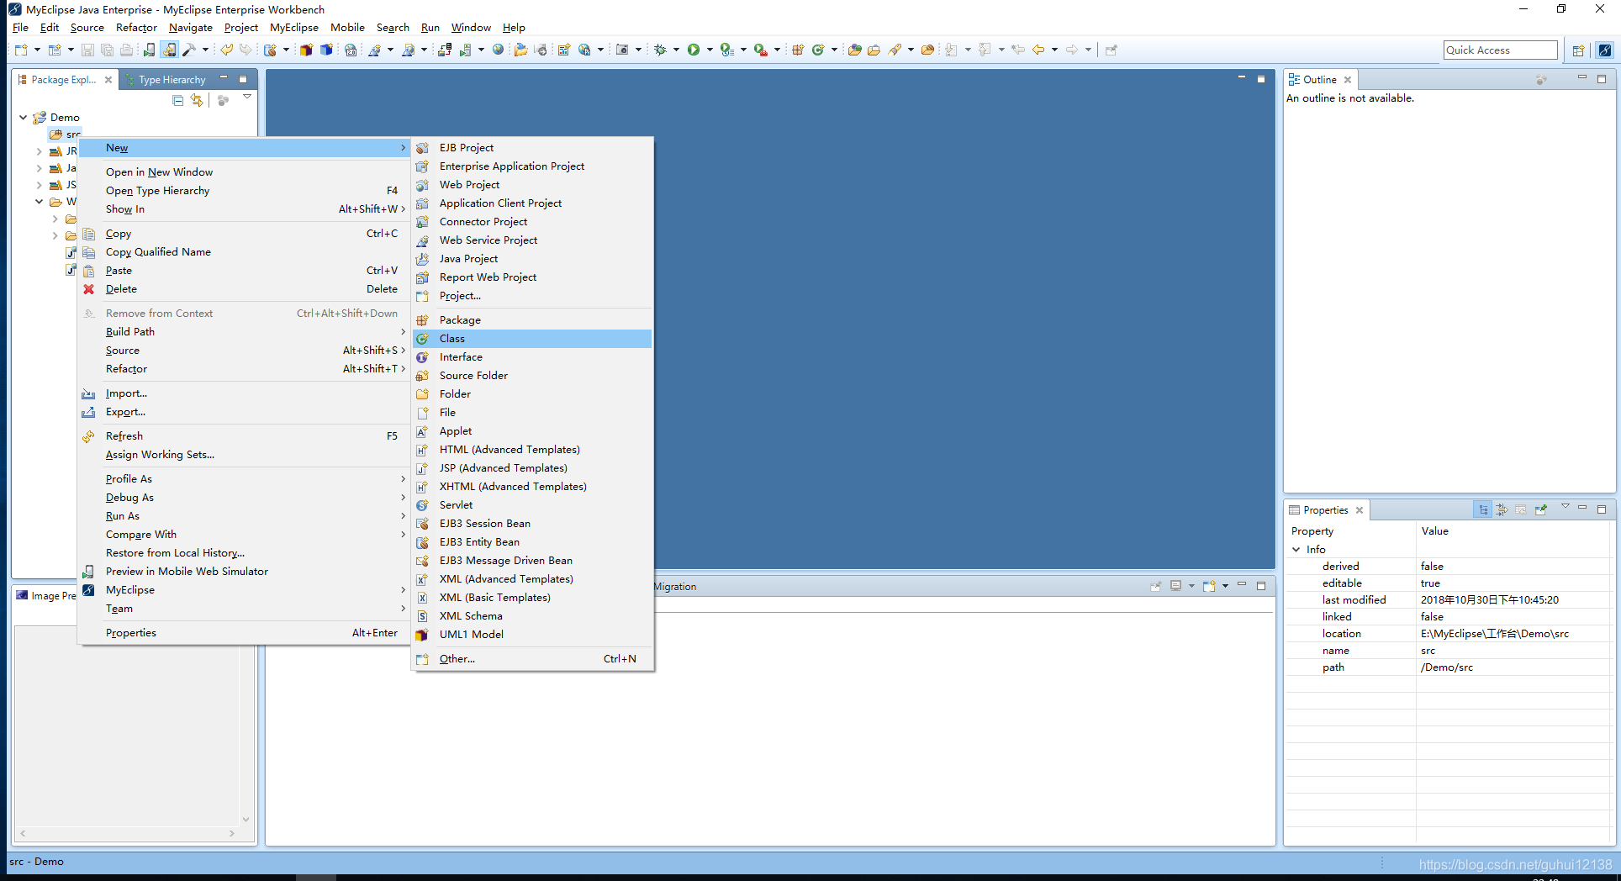1621x881 pixels.
Task: Select the Outline view tab
Action: 1319,80
